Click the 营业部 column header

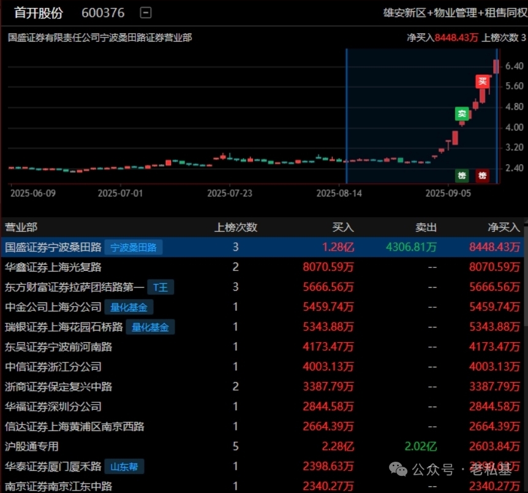21,227
